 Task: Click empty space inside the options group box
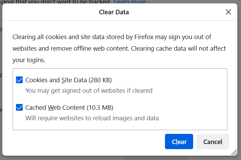pyautogui.click(x=190, y=99)
